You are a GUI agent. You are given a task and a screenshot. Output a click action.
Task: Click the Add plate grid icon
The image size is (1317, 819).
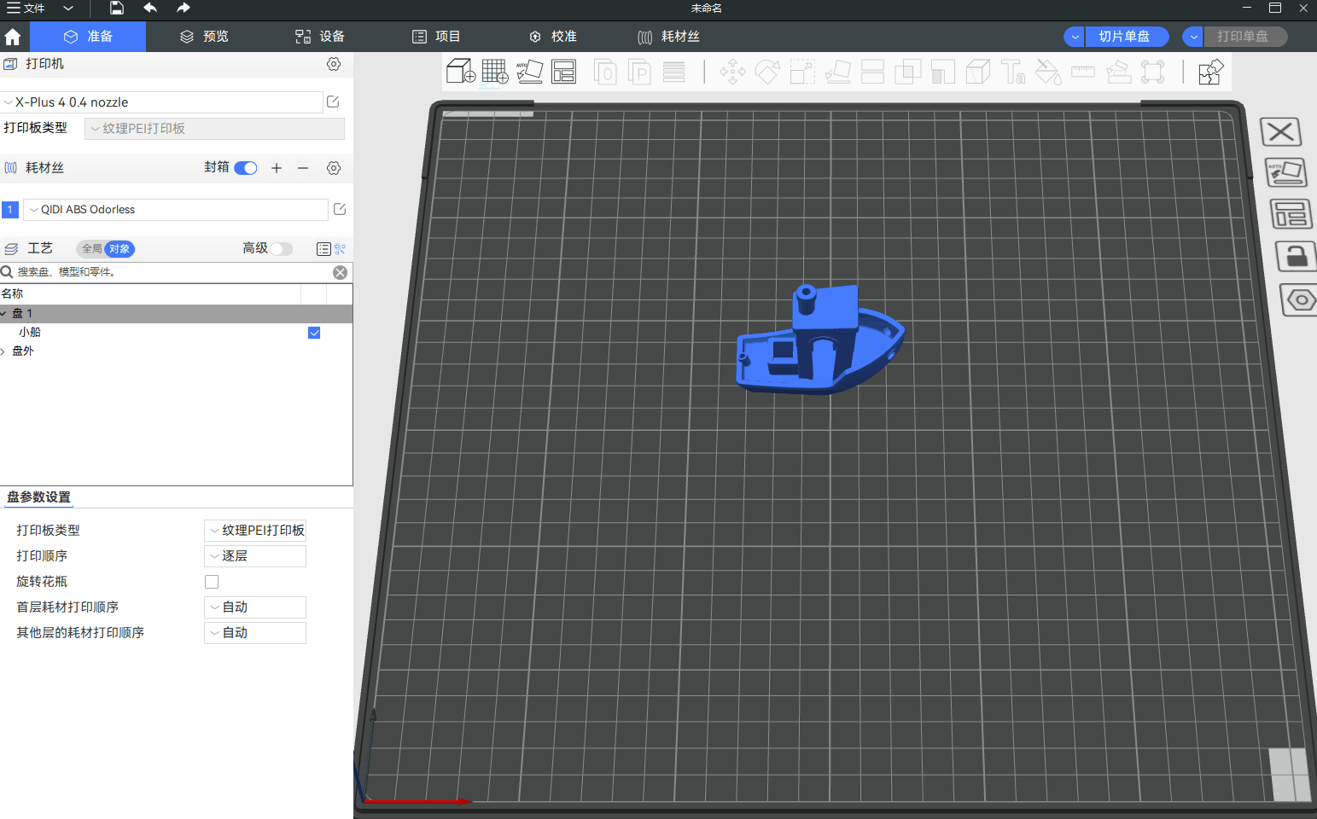(495, 72)
